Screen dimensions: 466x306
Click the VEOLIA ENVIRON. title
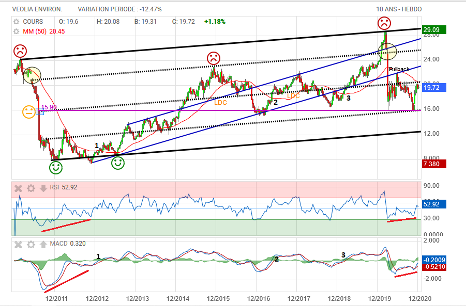click(x=37, y=9)
